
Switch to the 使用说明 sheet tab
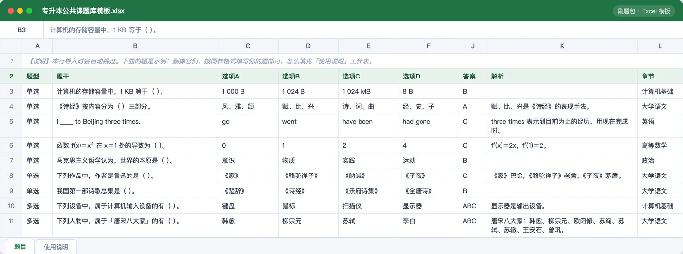56,247
